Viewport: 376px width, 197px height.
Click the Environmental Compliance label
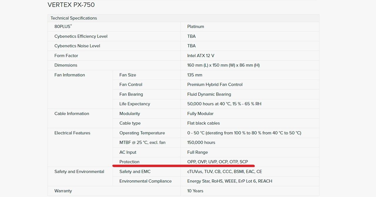145,181
